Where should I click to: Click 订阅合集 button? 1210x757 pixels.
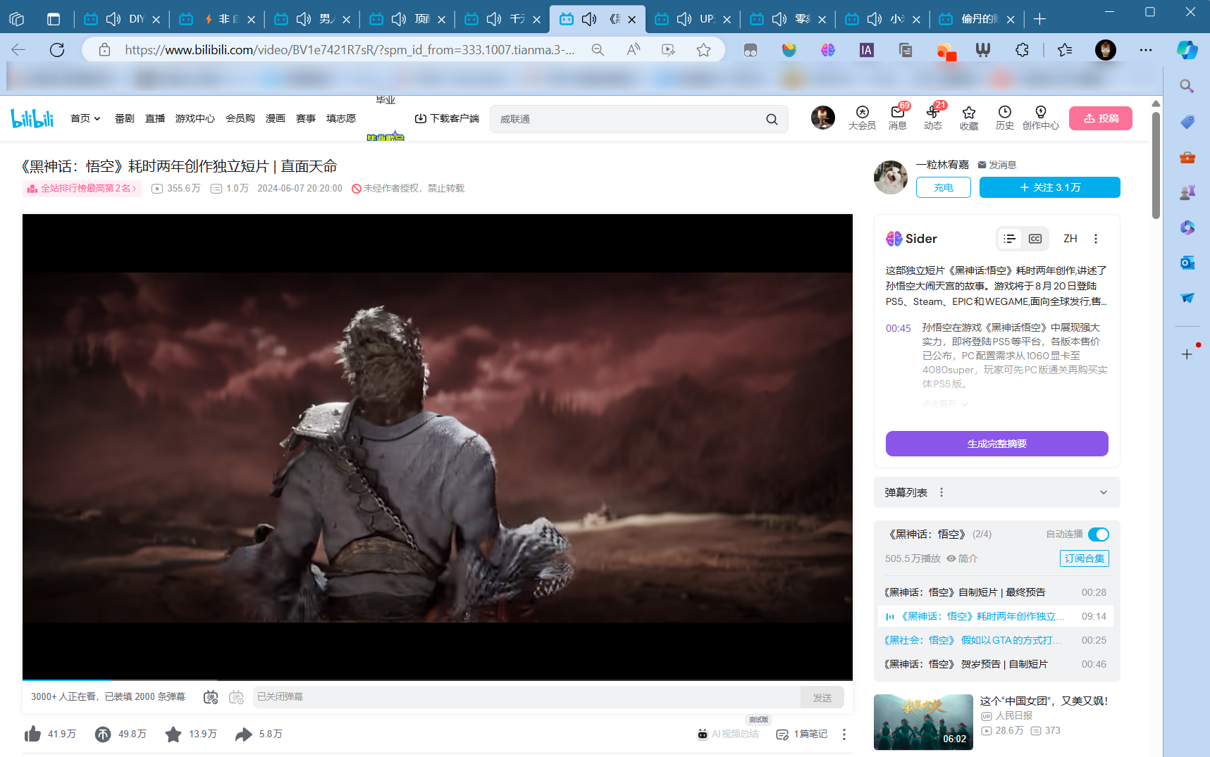pyautogui.click(x=1085, y=558)
